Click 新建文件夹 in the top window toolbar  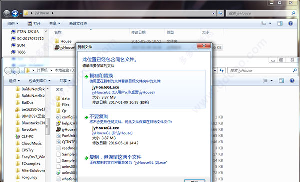78,24
